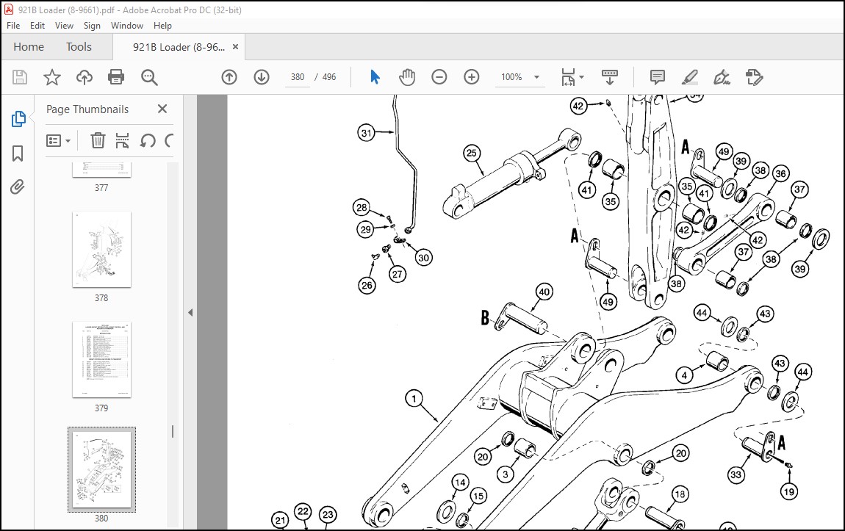Viewport: 845px width, 531px height.
Task: Go to next page with down arrow
Action: (262, 77)
